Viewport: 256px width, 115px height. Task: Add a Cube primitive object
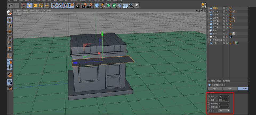pos(97,5)
